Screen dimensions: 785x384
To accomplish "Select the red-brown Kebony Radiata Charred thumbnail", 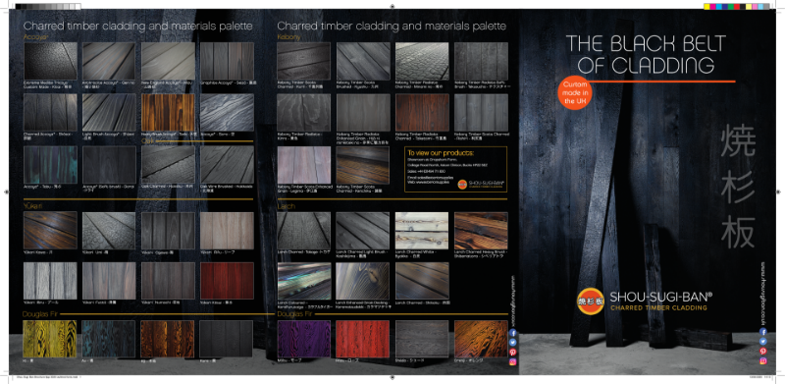I will click(x=422, y=113).
